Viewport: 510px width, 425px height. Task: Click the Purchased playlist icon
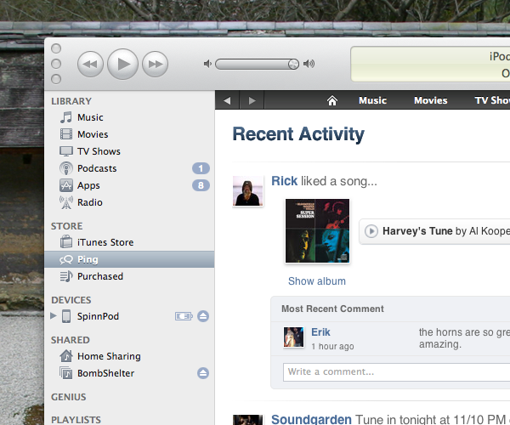click(x=66, y=276)
